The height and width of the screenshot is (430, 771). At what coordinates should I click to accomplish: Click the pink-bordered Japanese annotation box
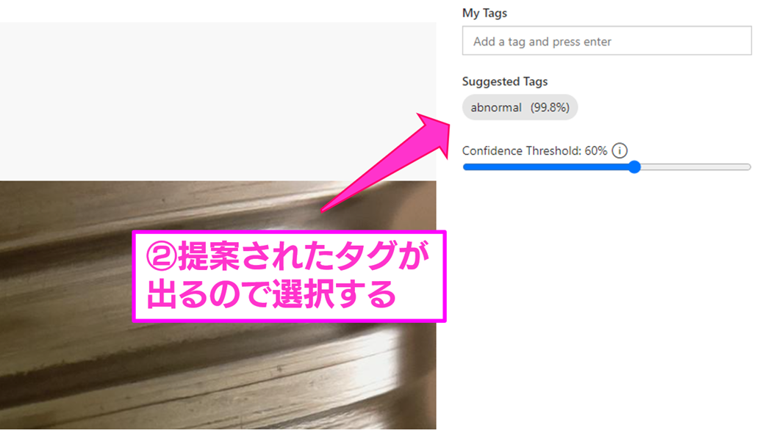(289, 277)
